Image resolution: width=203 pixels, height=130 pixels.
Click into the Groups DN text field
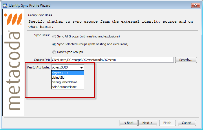[112, 60]
